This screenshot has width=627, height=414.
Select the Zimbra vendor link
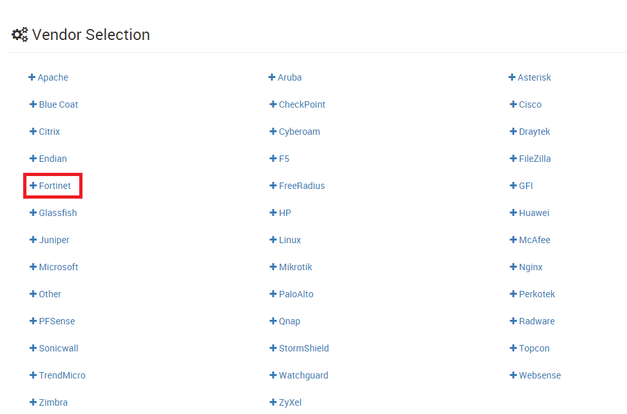coord(53,402)
